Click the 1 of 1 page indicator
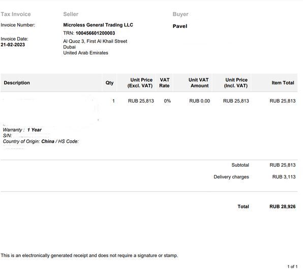This screenshot has height=277, width=303. point(292,266)
